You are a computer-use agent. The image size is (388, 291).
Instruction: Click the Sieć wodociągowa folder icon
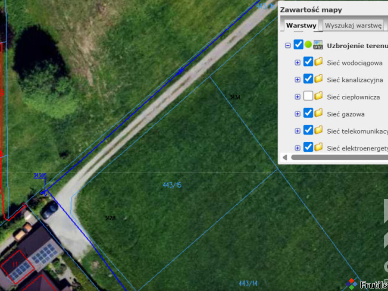pyautogui.click(x=318, y=62)
